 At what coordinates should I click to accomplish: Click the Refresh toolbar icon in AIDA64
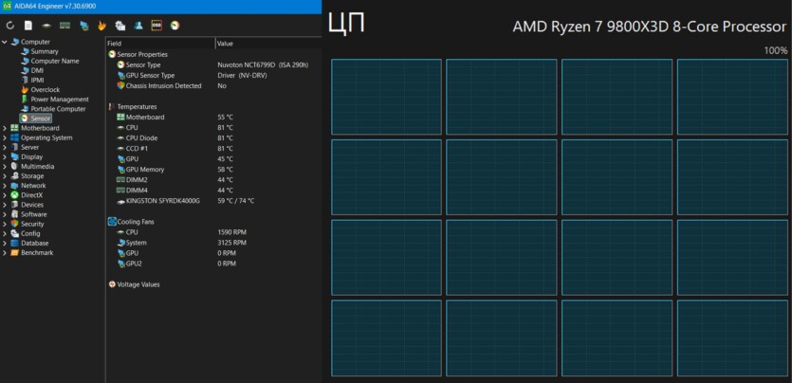click(10, 26)
